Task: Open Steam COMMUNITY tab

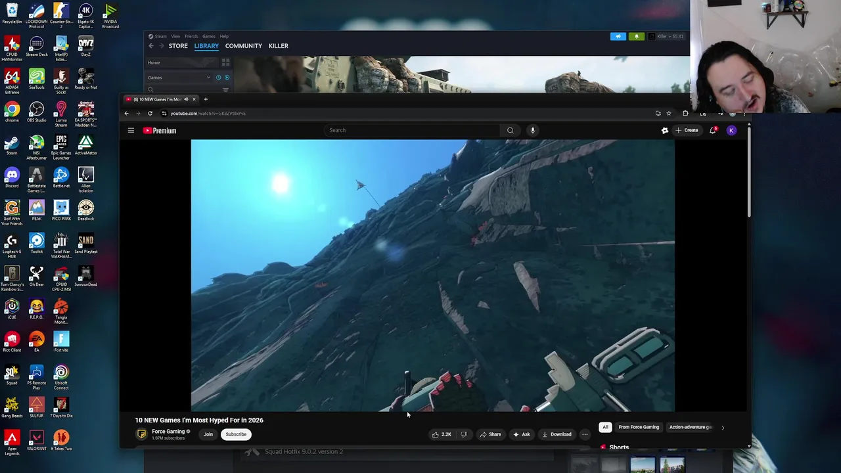Action: pyautogui.click(x=244, y=46)
